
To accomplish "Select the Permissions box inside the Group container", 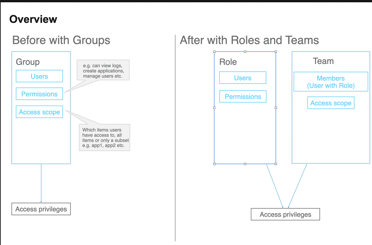I will coord(39,94).
